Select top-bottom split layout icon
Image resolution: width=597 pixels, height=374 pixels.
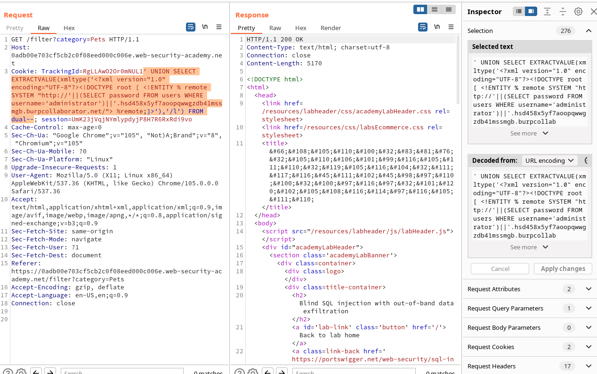point(435,9)
